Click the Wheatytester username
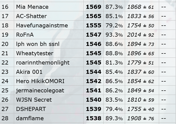Viewport: 176px width, 124px height. 35,53
